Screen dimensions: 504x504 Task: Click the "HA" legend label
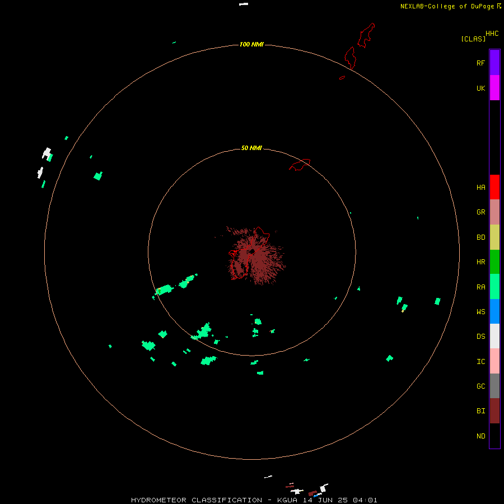click(x=481, y=188)
